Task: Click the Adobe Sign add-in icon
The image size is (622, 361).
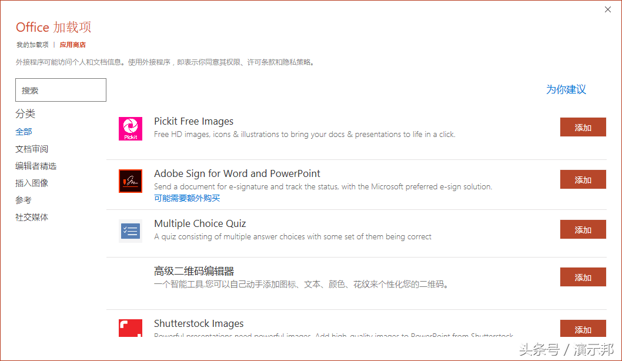Action: tap(131, 181)
